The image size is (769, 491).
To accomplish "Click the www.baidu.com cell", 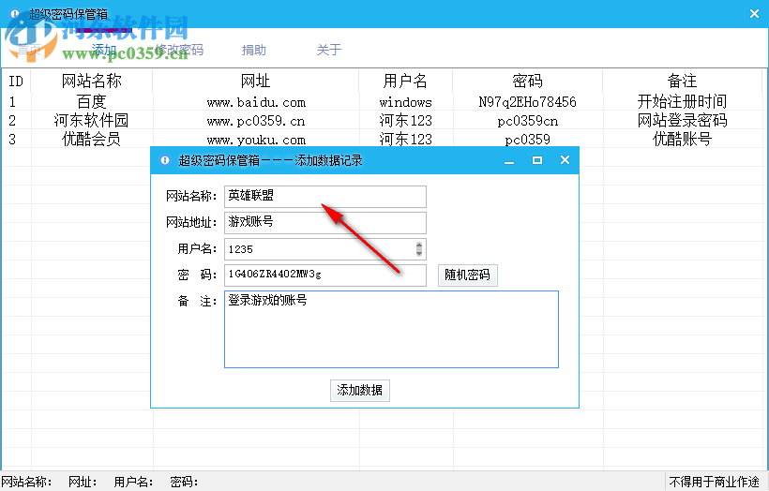I will click(x=255, y=102).
